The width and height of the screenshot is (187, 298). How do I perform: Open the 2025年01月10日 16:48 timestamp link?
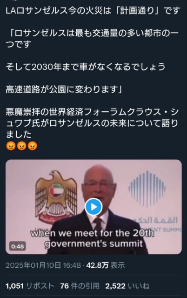(x=43, y=265)
